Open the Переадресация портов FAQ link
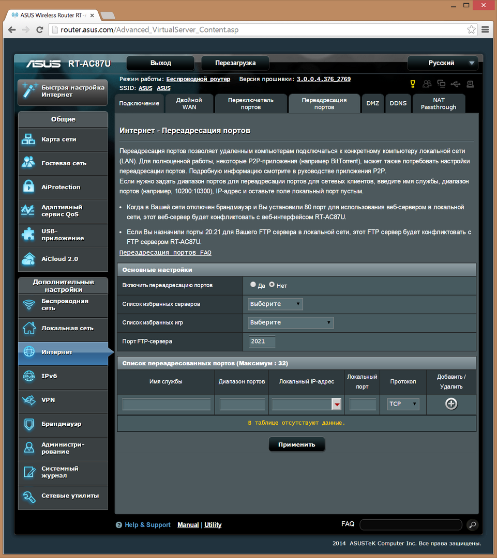 (x=165, y=253)
